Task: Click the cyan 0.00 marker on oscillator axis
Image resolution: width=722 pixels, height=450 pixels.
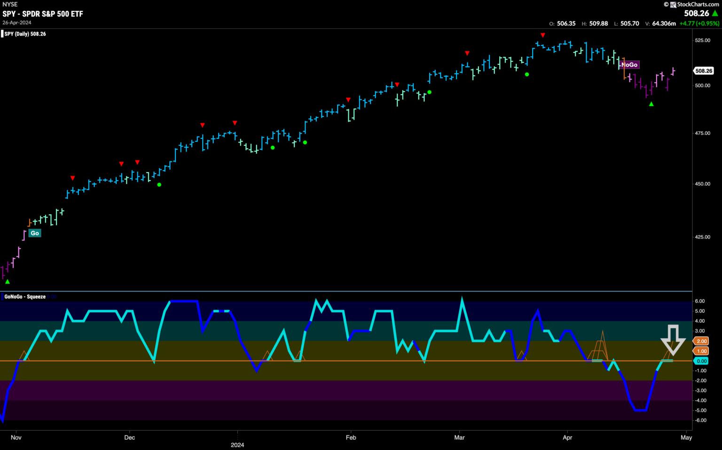Action: [701, 361]
